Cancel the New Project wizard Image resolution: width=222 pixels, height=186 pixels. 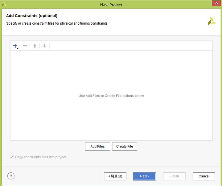[204, 176]
